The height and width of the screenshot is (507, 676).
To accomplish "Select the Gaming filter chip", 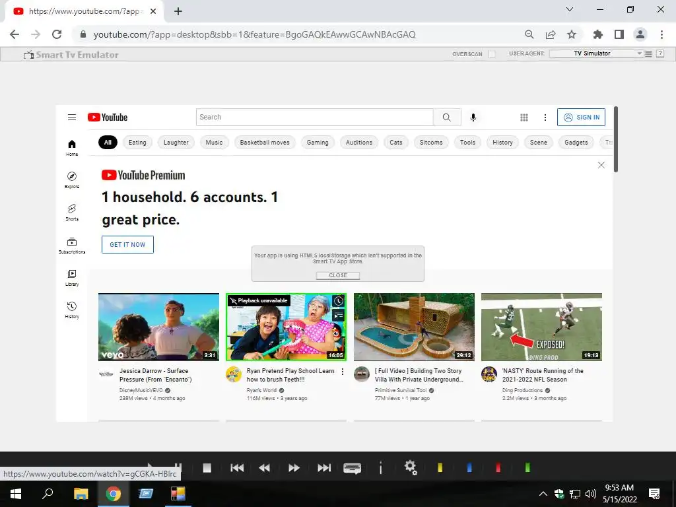I will 318,143.
